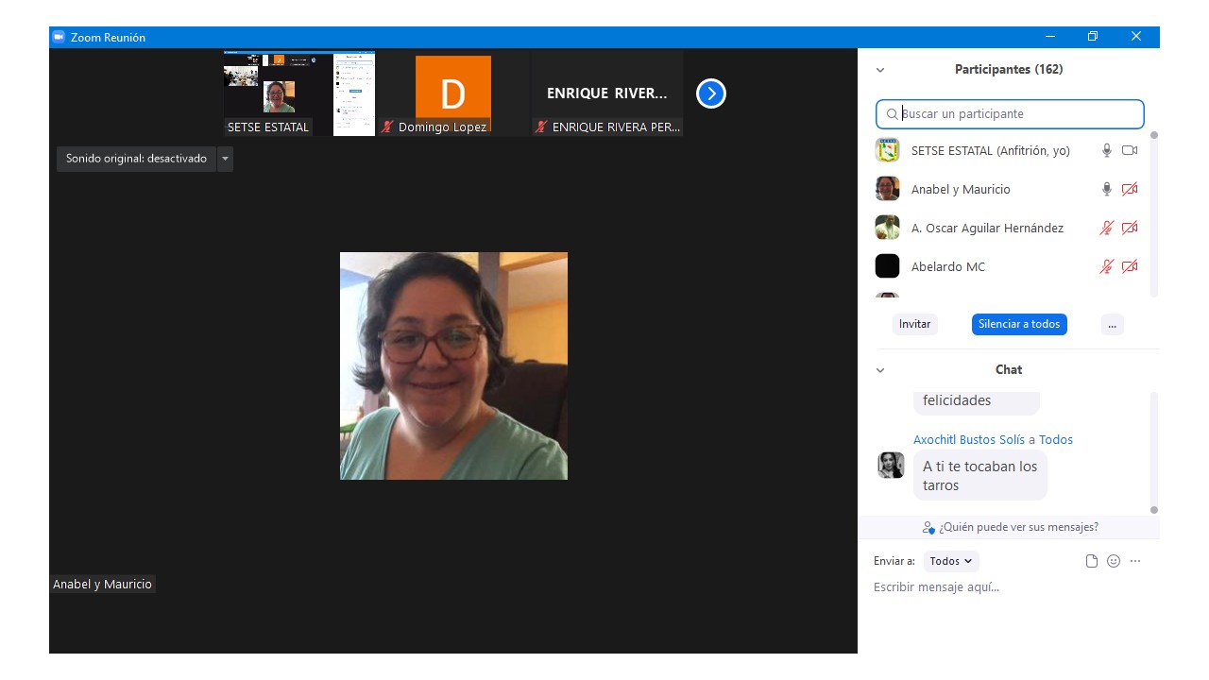The width and height of the screenshot is (1209, 680).
Task: Click the Invitar button
Action: tap(914, 324)
